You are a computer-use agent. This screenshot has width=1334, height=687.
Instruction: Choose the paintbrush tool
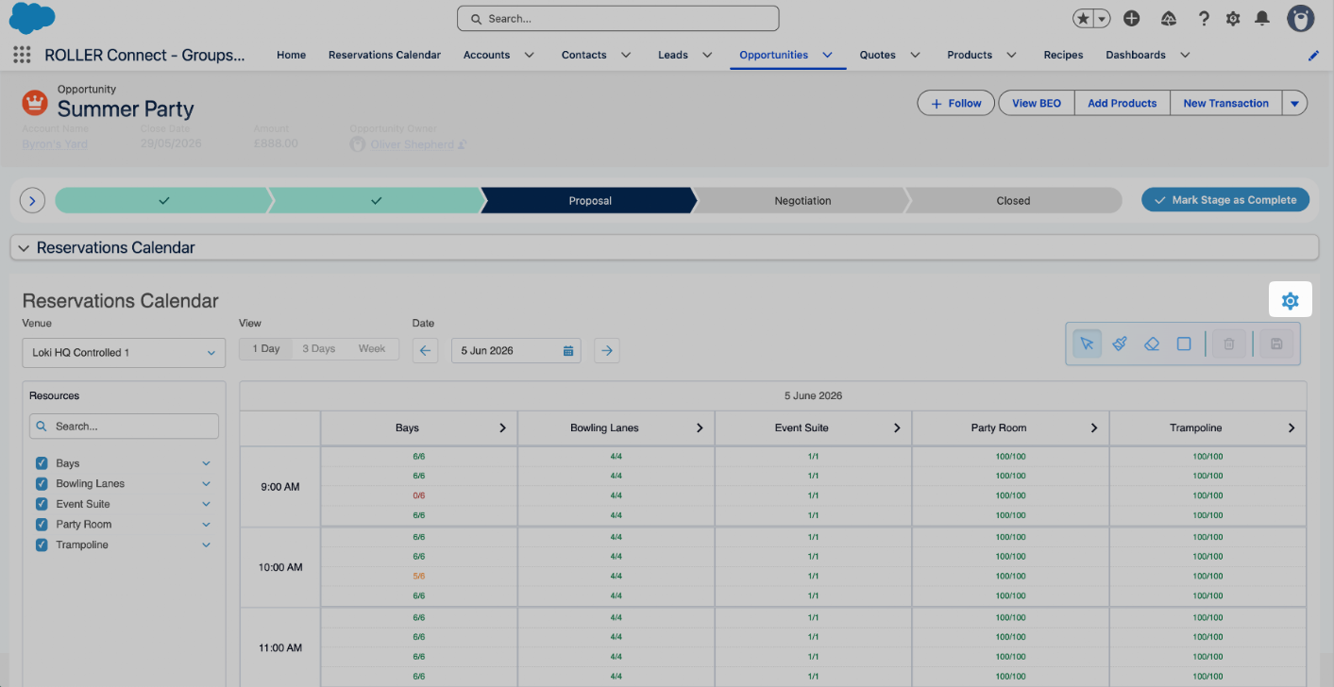[1120, 344]
